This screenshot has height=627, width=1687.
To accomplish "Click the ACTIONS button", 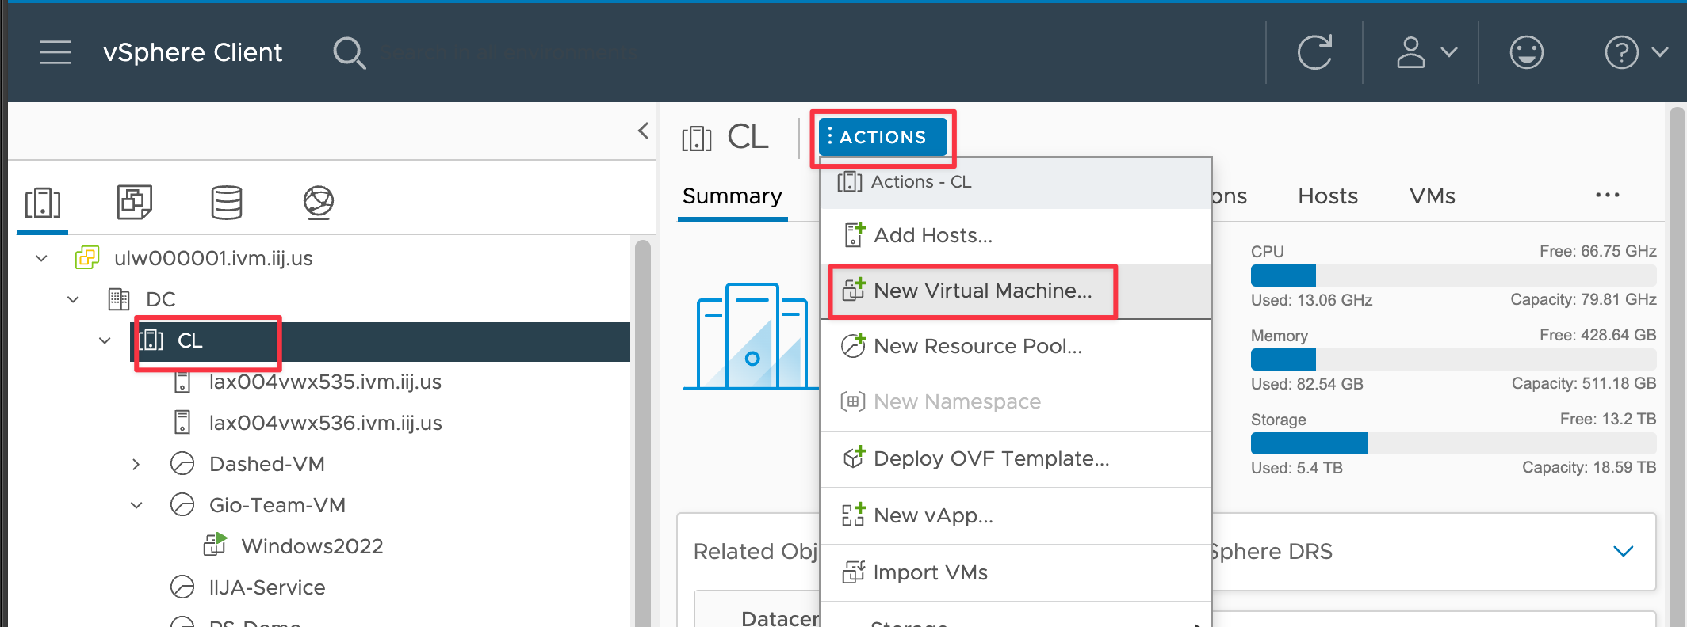I will (882, 137).
